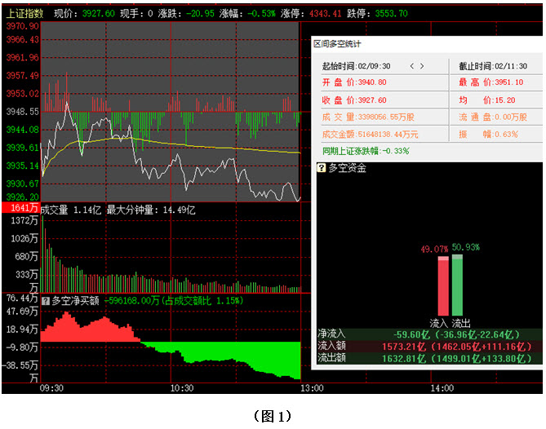Click the help icon beside 多空资金
Screen dimensions: 546x429
click(322, 168)
